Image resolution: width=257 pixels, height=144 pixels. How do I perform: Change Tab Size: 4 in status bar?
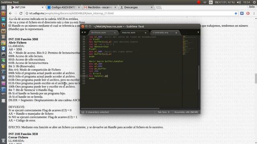(163, 112)
